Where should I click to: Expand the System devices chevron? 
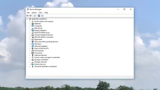[30, 64]
